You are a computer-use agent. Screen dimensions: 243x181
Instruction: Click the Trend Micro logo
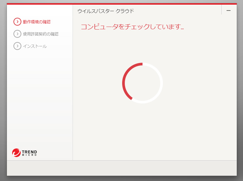click(x=25, y=153)
